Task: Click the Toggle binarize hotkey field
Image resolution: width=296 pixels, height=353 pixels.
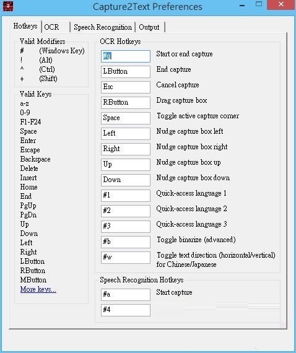Action: (126, 242)
